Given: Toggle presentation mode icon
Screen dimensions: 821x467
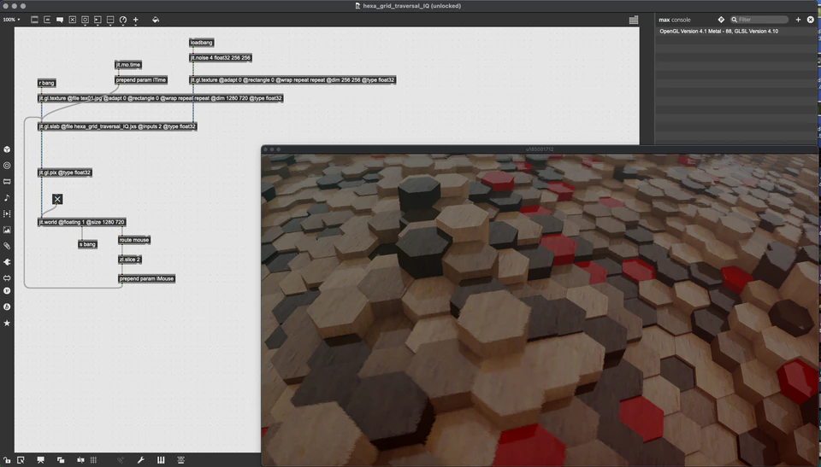Looking at the screenshot, I should (40, 460).
